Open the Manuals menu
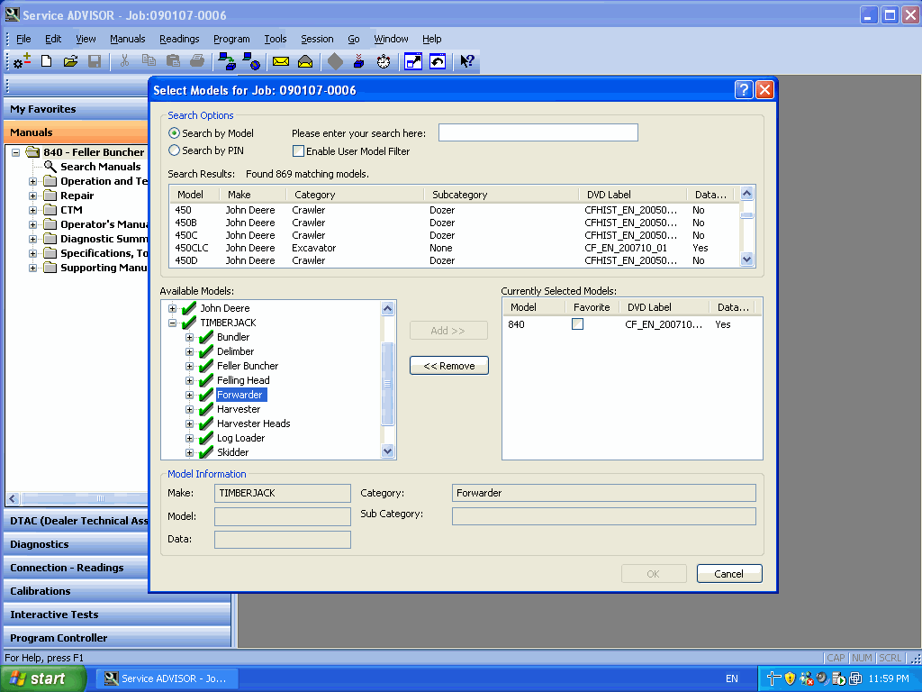922x692 pixels. pyautogui.click(x=127, y=39)
